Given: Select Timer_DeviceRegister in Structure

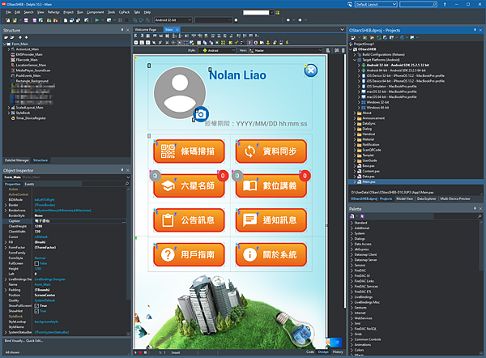Looking at the screenshot, I should click(x=31, y=118).
